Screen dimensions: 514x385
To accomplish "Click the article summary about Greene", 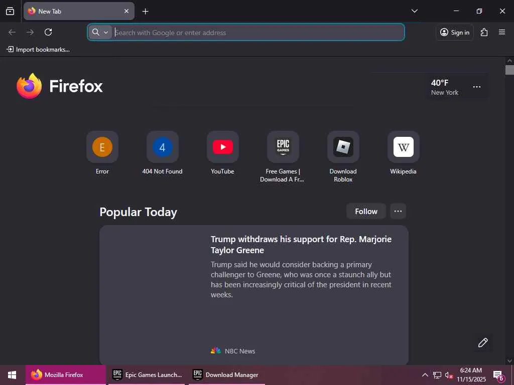I will [301, 280].
